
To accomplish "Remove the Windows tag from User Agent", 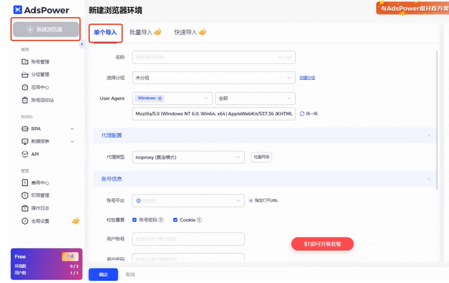I will (x=160, y=98).
